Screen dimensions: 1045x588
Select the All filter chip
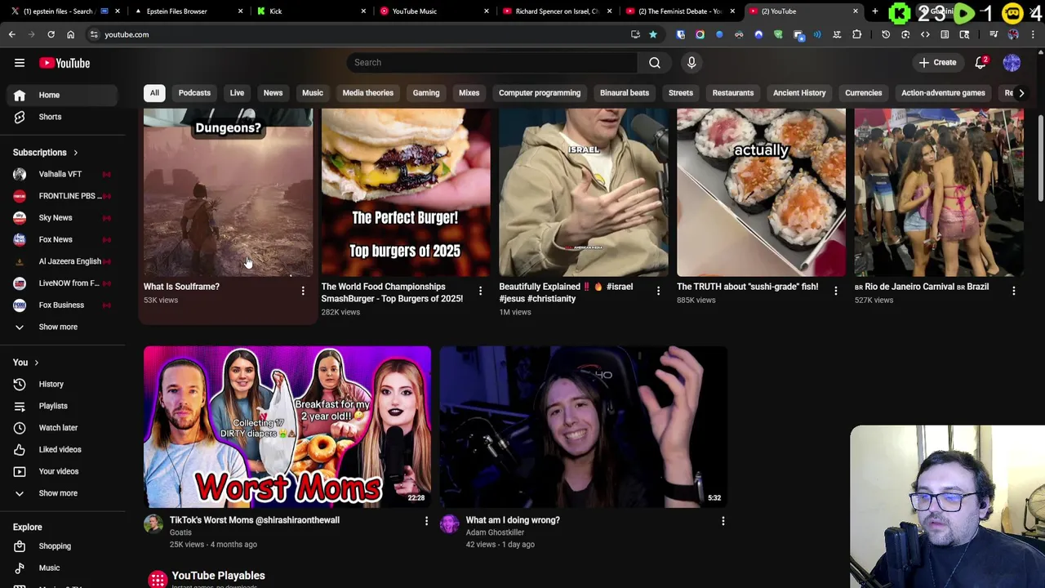(x=154, y=93)
